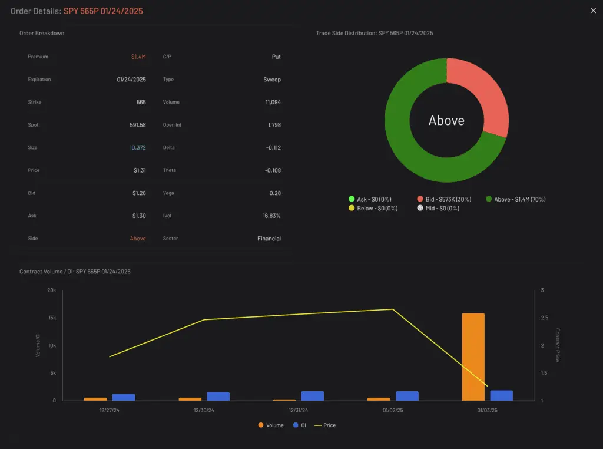
Task: Click the orange volume bar for 01/02/25
Action: pyautogui.click(x=379, y=399)
